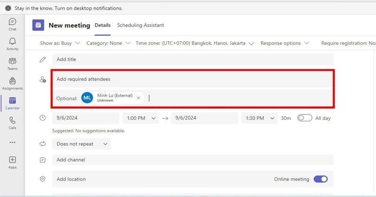Toggle the All day switch
Viewport: 376px width, 197px height.
[x=305, y=118]
